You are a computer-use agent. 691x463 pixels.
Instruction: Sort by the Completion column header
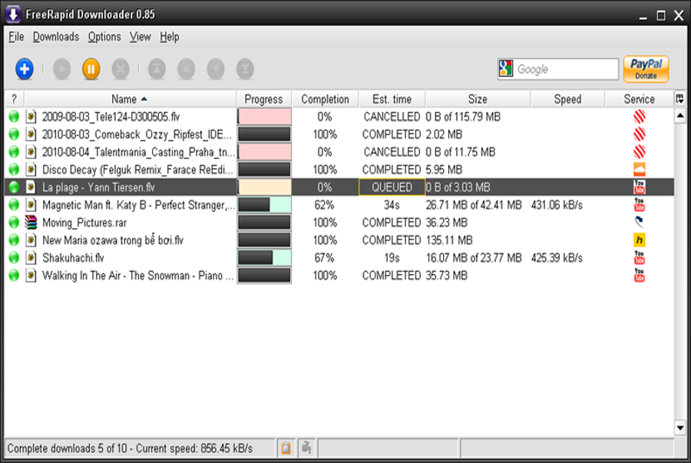(x=326, y=99)
